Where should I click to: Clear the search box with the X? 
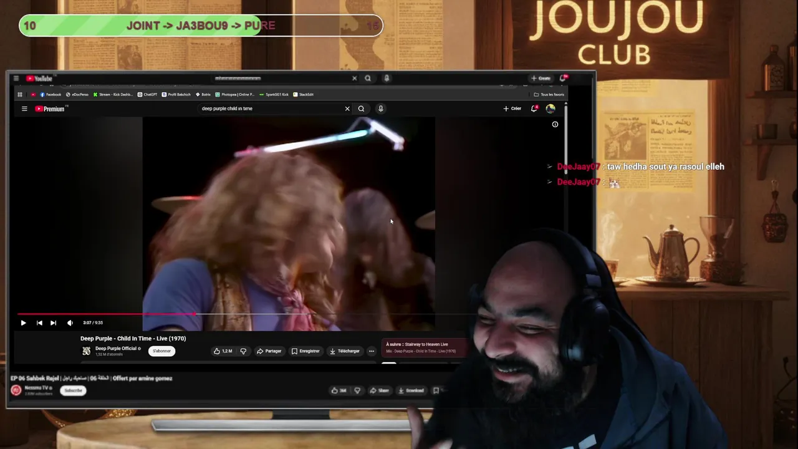point(347,109)
